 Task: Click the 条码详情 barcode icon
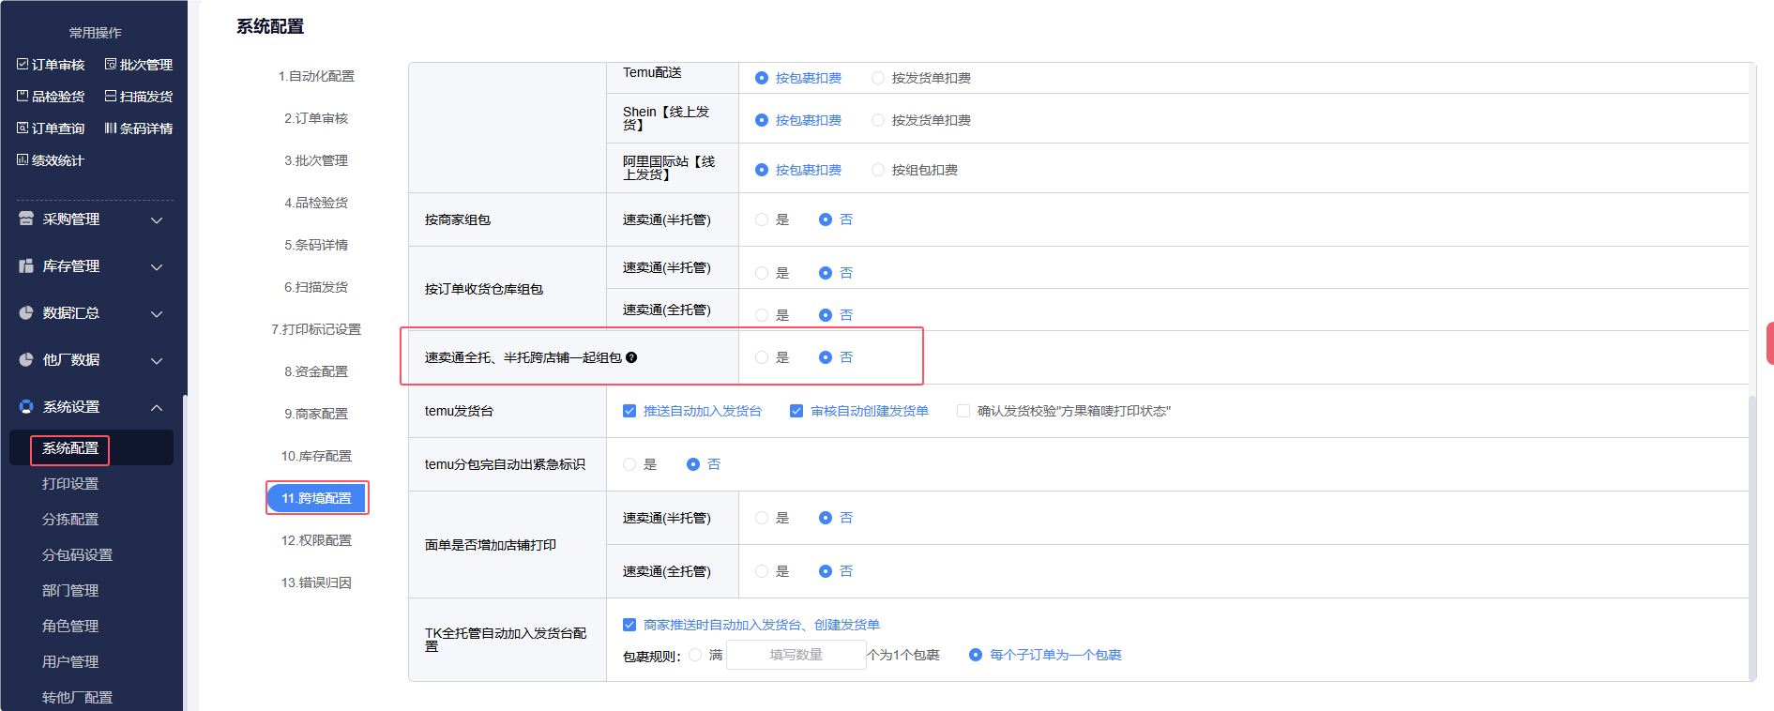click(111, 129)
